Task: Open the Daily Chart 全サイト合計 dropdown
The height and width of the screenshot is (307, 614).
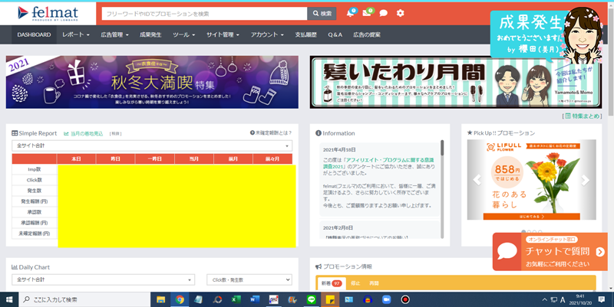Action: [103, 279]
